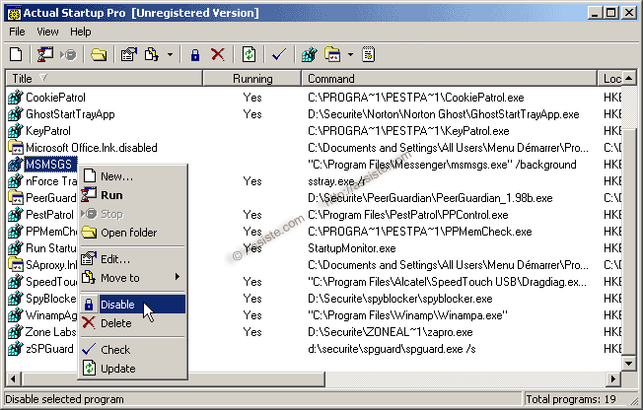Open the Move to toolbar dropdown arrow

tap(170, 54)
